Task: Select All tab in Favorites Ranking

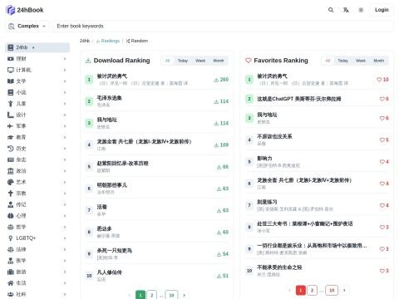Action: pos(328,61)
